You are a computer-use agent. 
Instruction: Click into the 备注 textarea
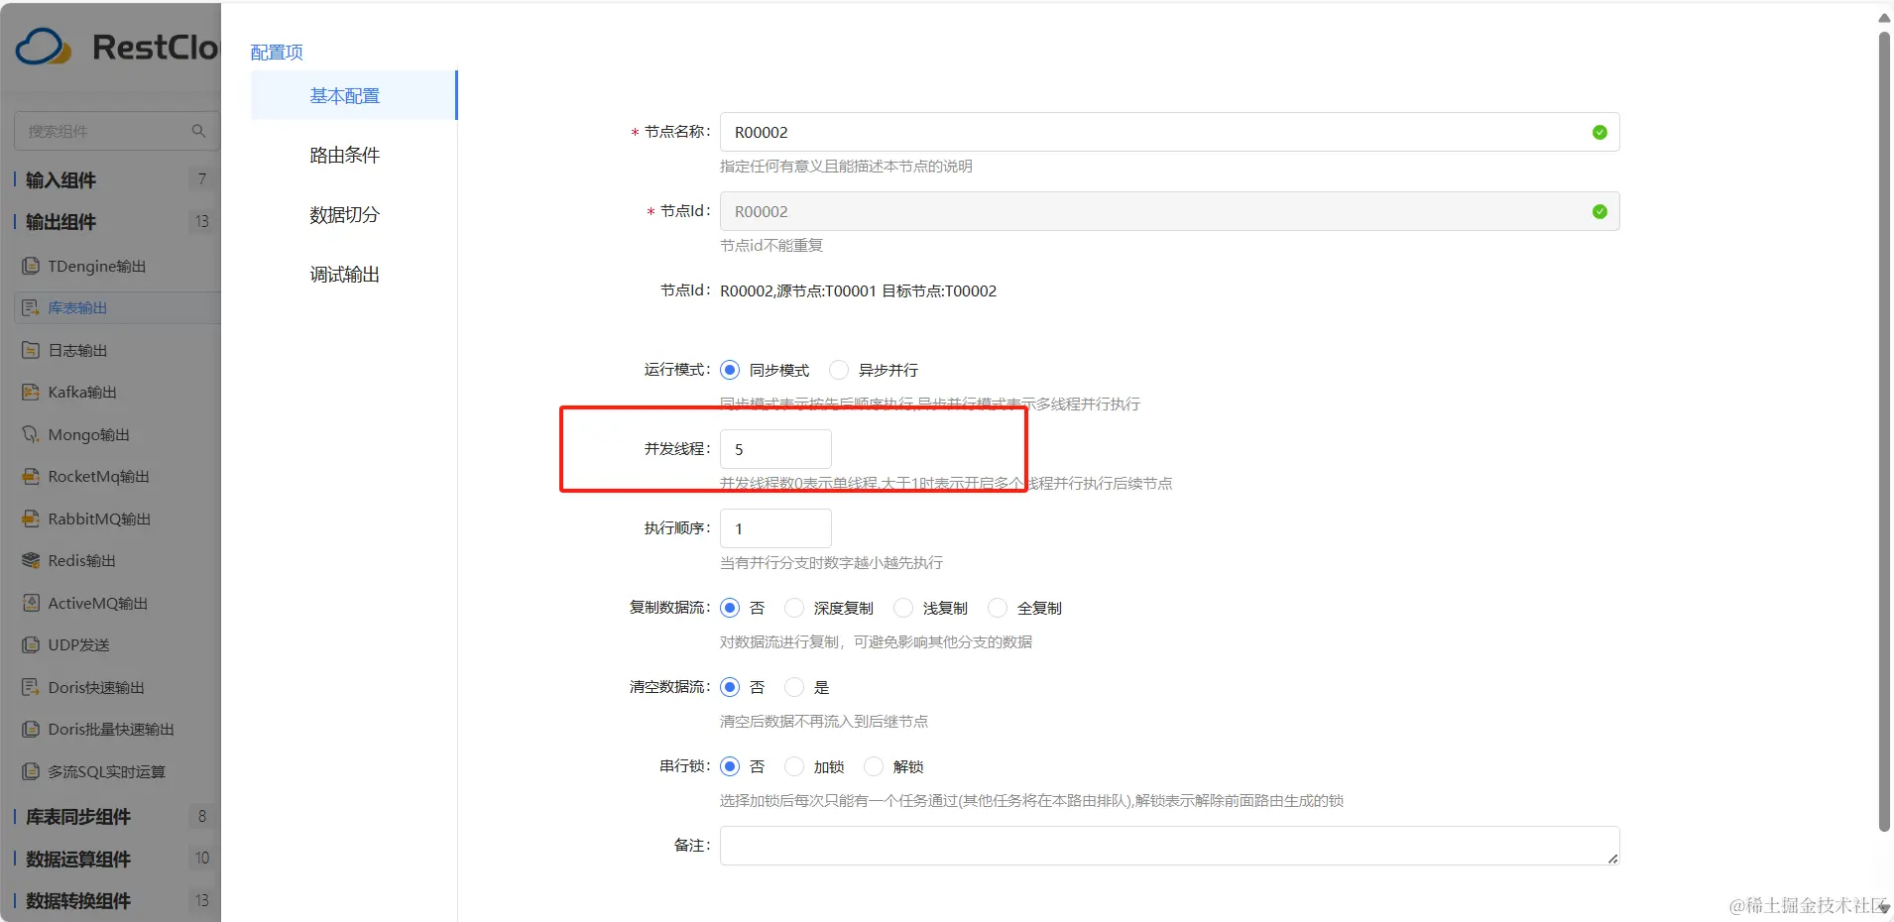tap(1169, 846)
